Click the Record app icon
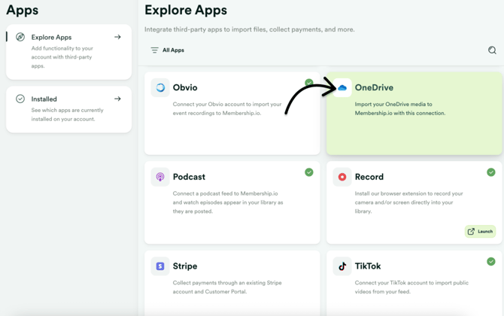 342,177
